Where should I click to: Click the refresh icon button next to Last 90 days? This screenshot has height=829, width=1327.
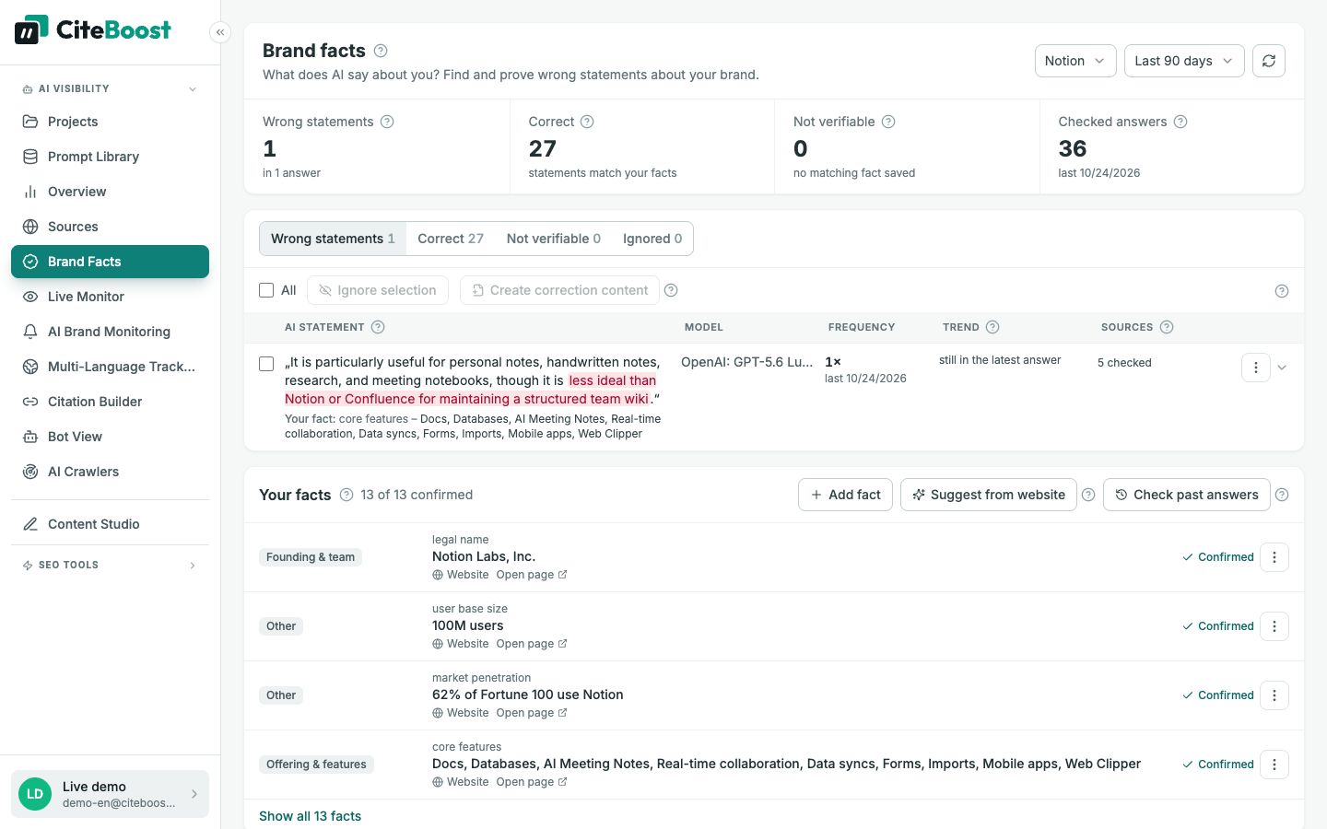pyautogui.click(x=1269, y=61)
